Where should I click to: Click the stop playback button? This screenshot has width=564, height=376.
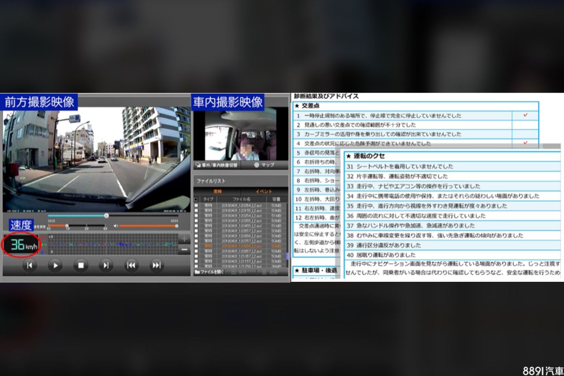coord(81,265)
